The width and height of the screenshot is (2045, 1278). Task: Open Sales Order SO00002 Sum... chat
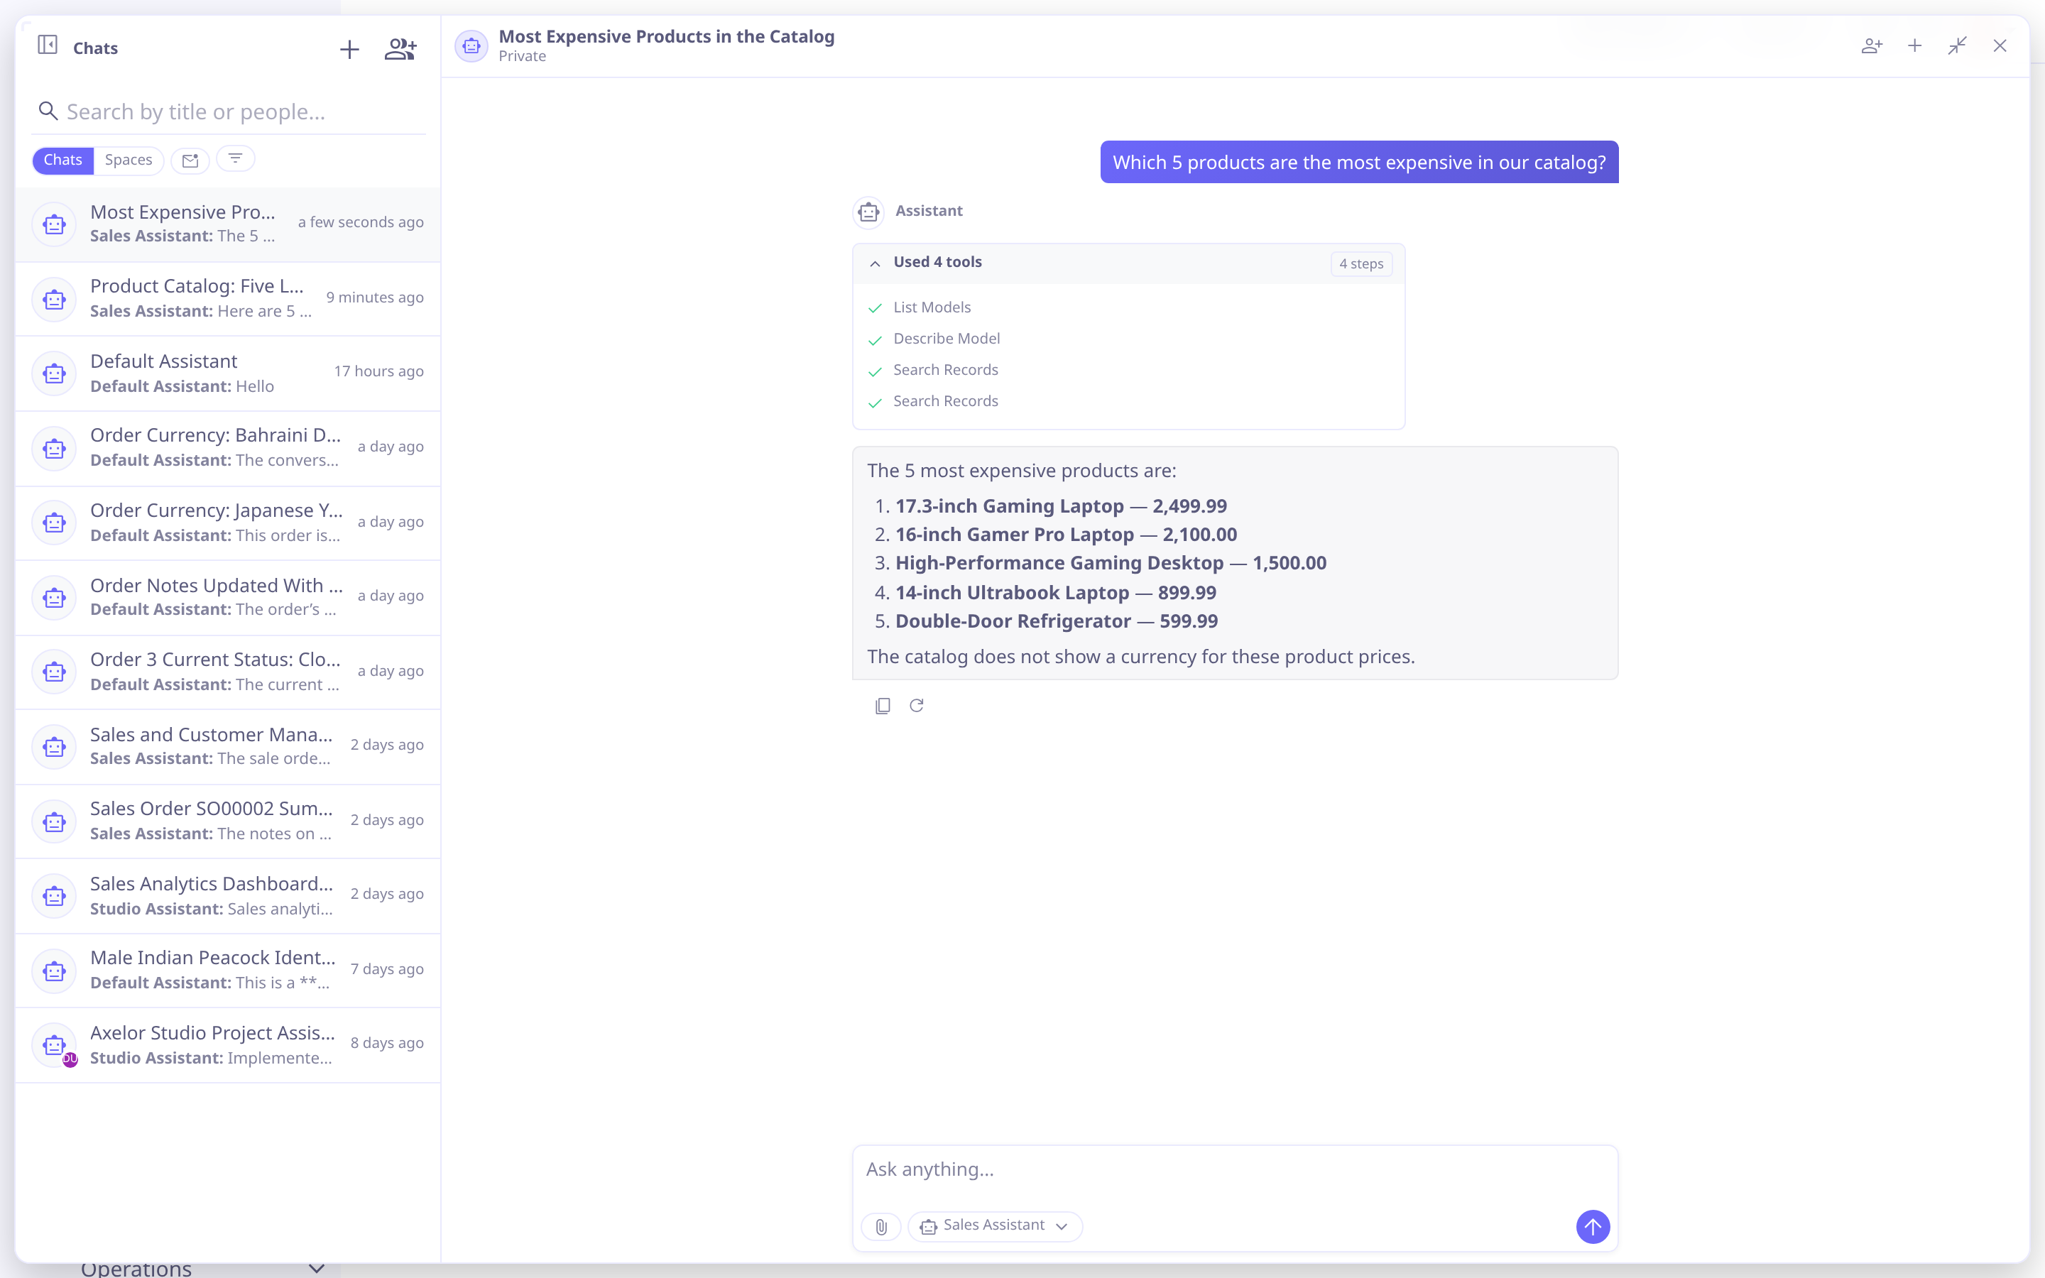pos(227,821)
